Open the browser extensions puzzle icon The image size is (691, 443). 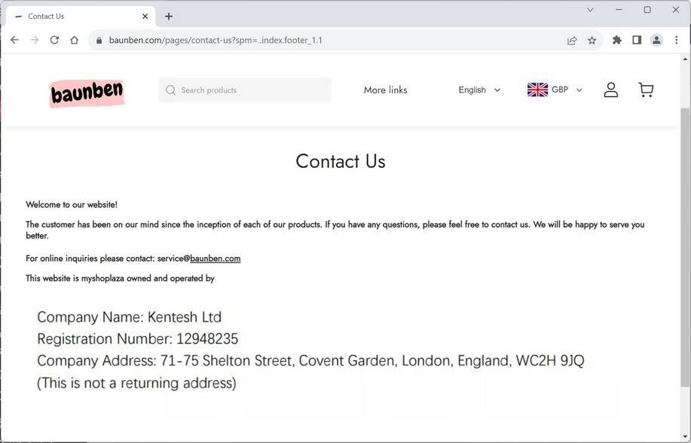616,40
